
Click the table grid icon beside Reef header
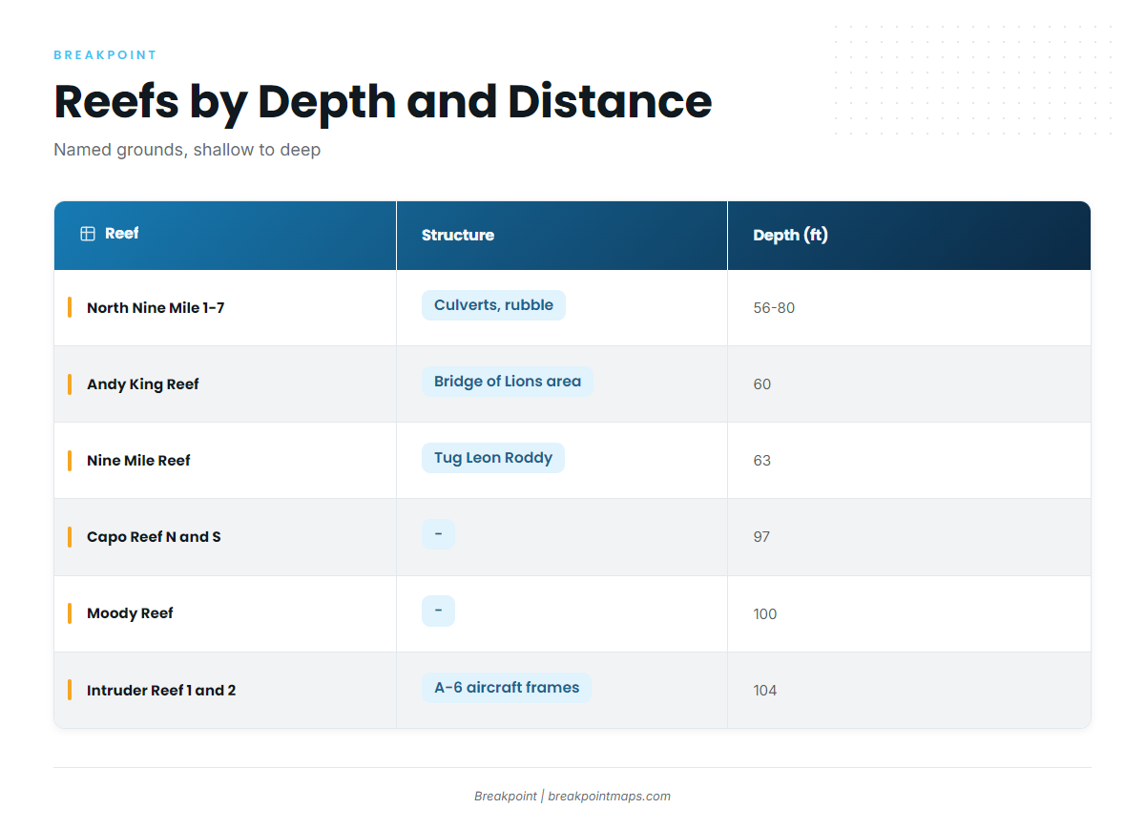click(88, 234)
